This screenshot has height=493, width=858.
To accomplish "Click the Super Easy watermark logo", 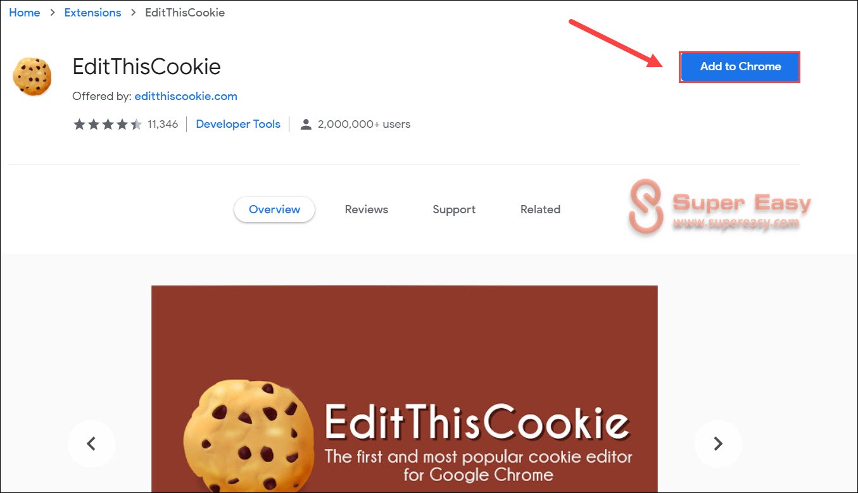I will (x=719, y=206).
